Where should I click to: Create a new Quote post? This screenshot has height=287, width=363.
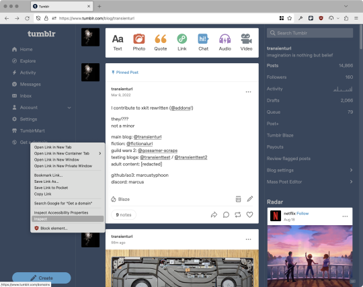(161, 42)
